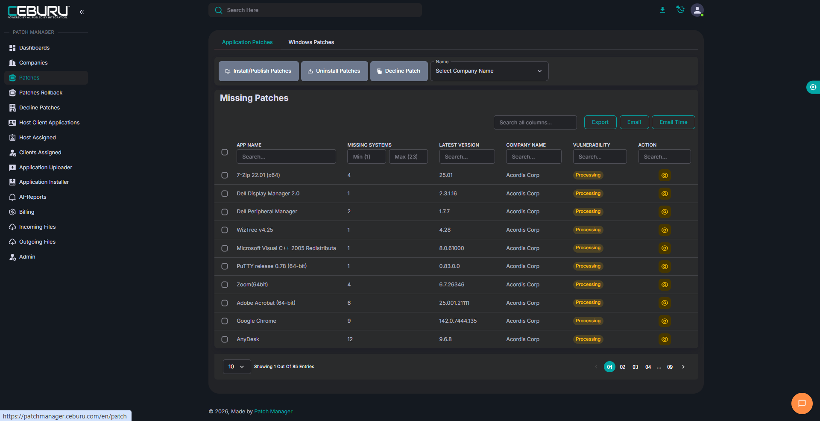View details for AnyDesk row
This screenshot has height=421, width=820.
665,339
